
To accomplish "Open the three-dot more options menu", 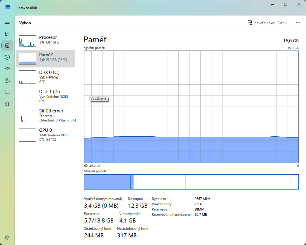I will click(298, 23).
